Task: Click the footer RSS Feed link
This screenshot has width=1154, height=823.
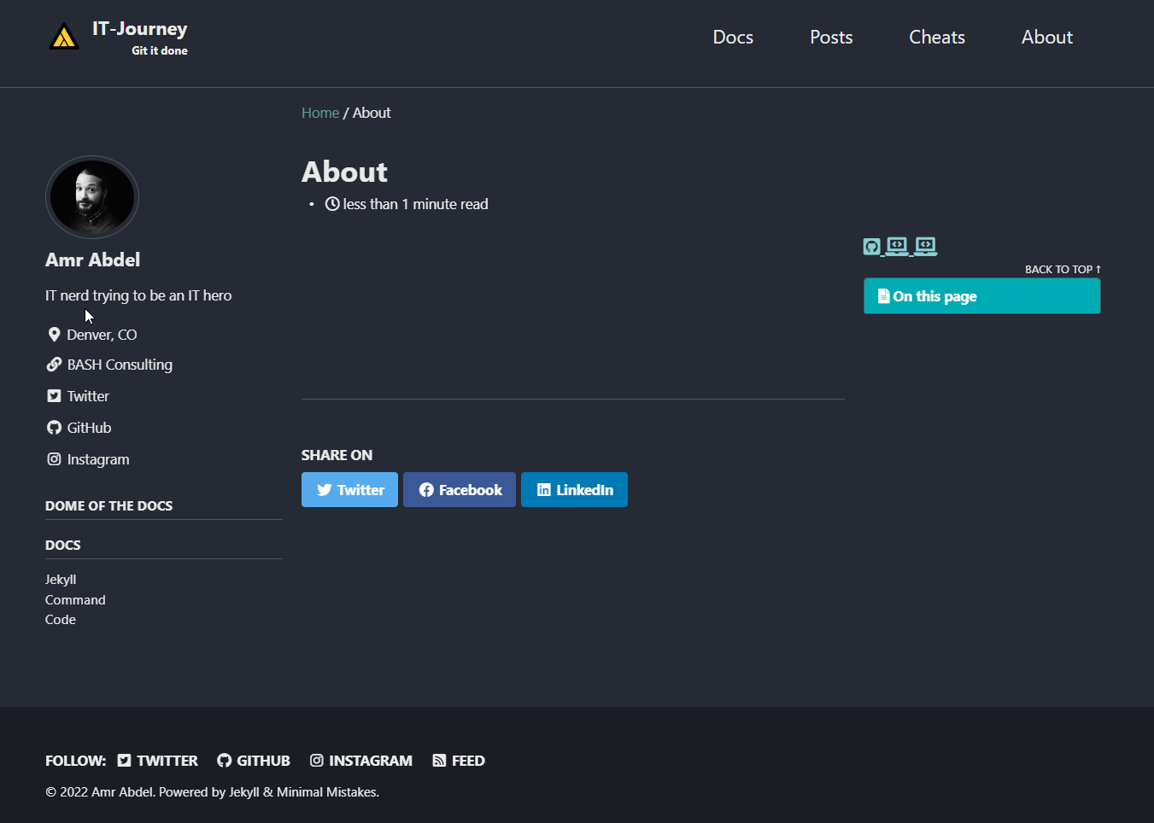Action: 459,761
